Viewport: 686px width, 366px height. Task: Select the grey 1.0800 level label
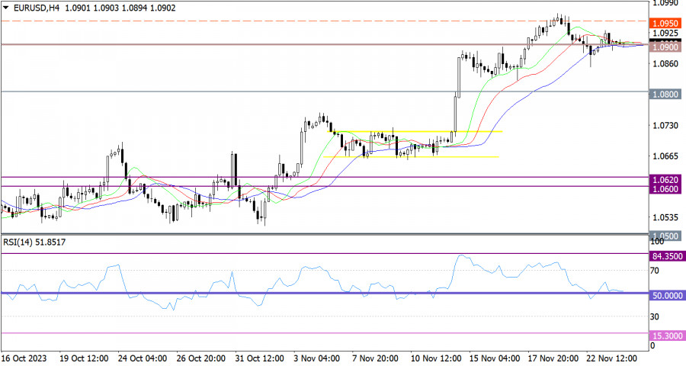664,94
